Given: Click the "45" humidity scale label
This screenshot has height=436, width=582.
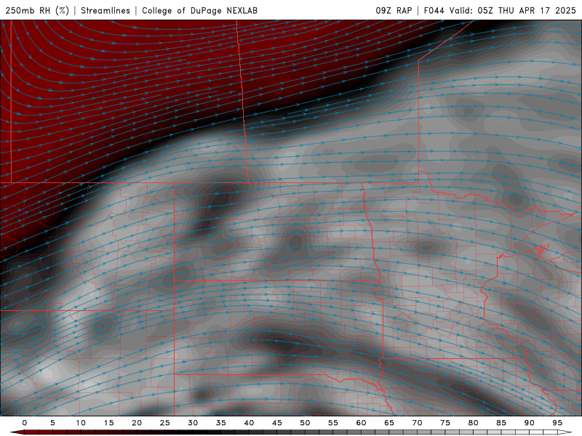Looking at the screenshot, I should [277, 423].
